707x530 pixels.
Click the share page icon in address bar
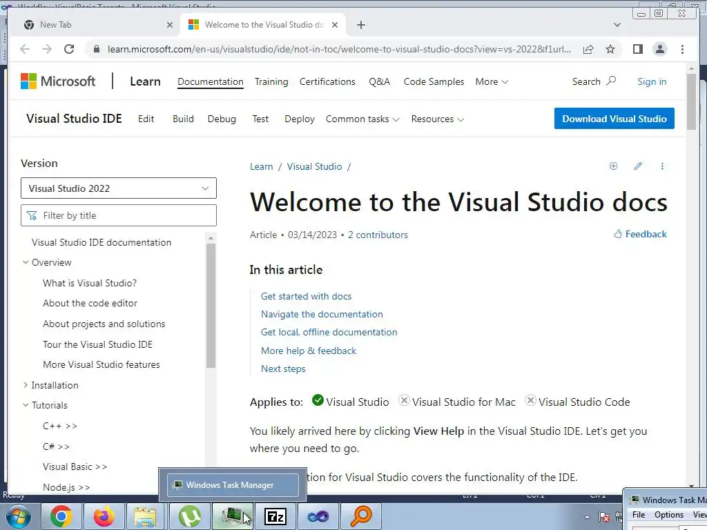click(588, 49)
